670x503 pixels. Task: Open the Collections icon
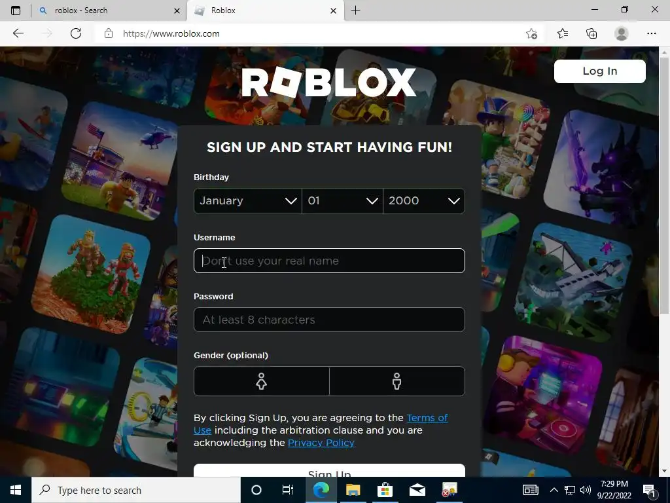591,33
